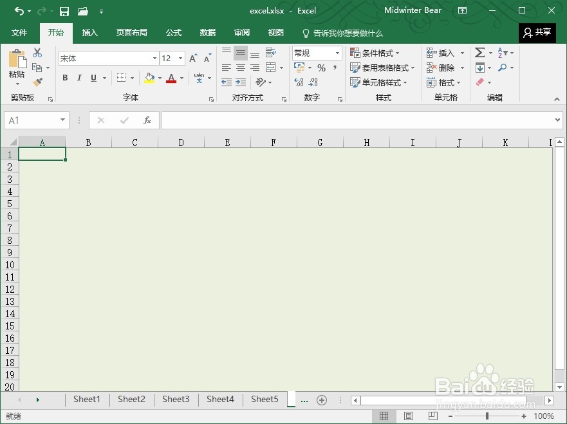Click the Undo icon in title bar

(x=19, y=11)
